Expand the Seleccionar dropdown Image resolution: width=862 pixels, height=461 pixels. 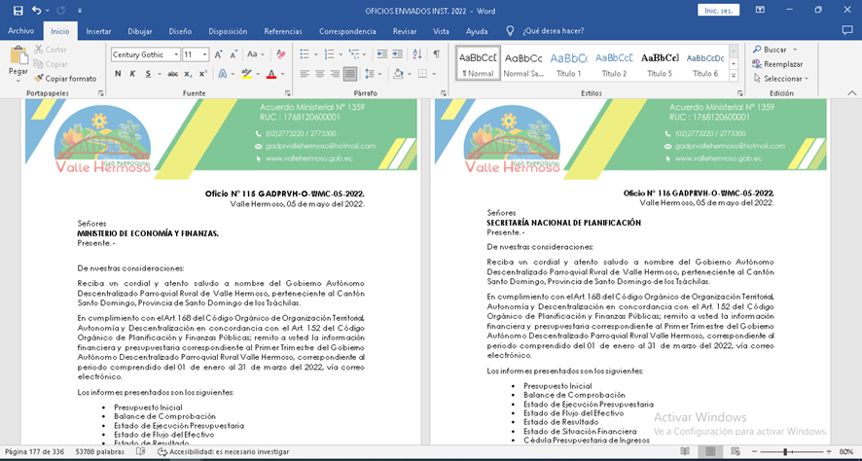click(782, 79)
